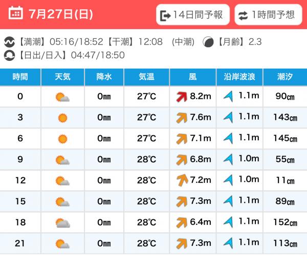Click the 時間 column header
Screen dimensions: 307x256
click(20, 77)
